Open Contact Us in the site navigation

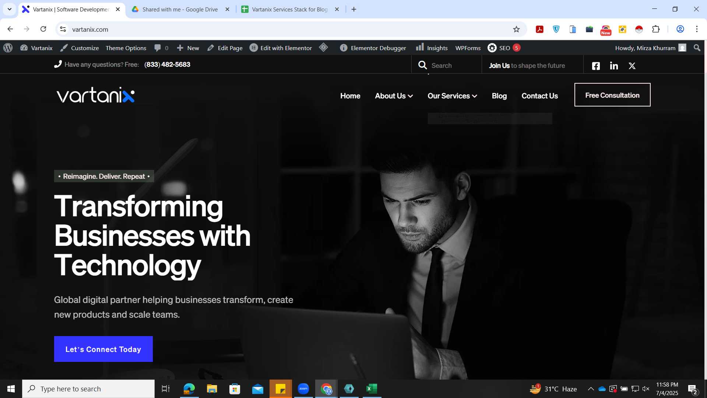click(539, 96)
